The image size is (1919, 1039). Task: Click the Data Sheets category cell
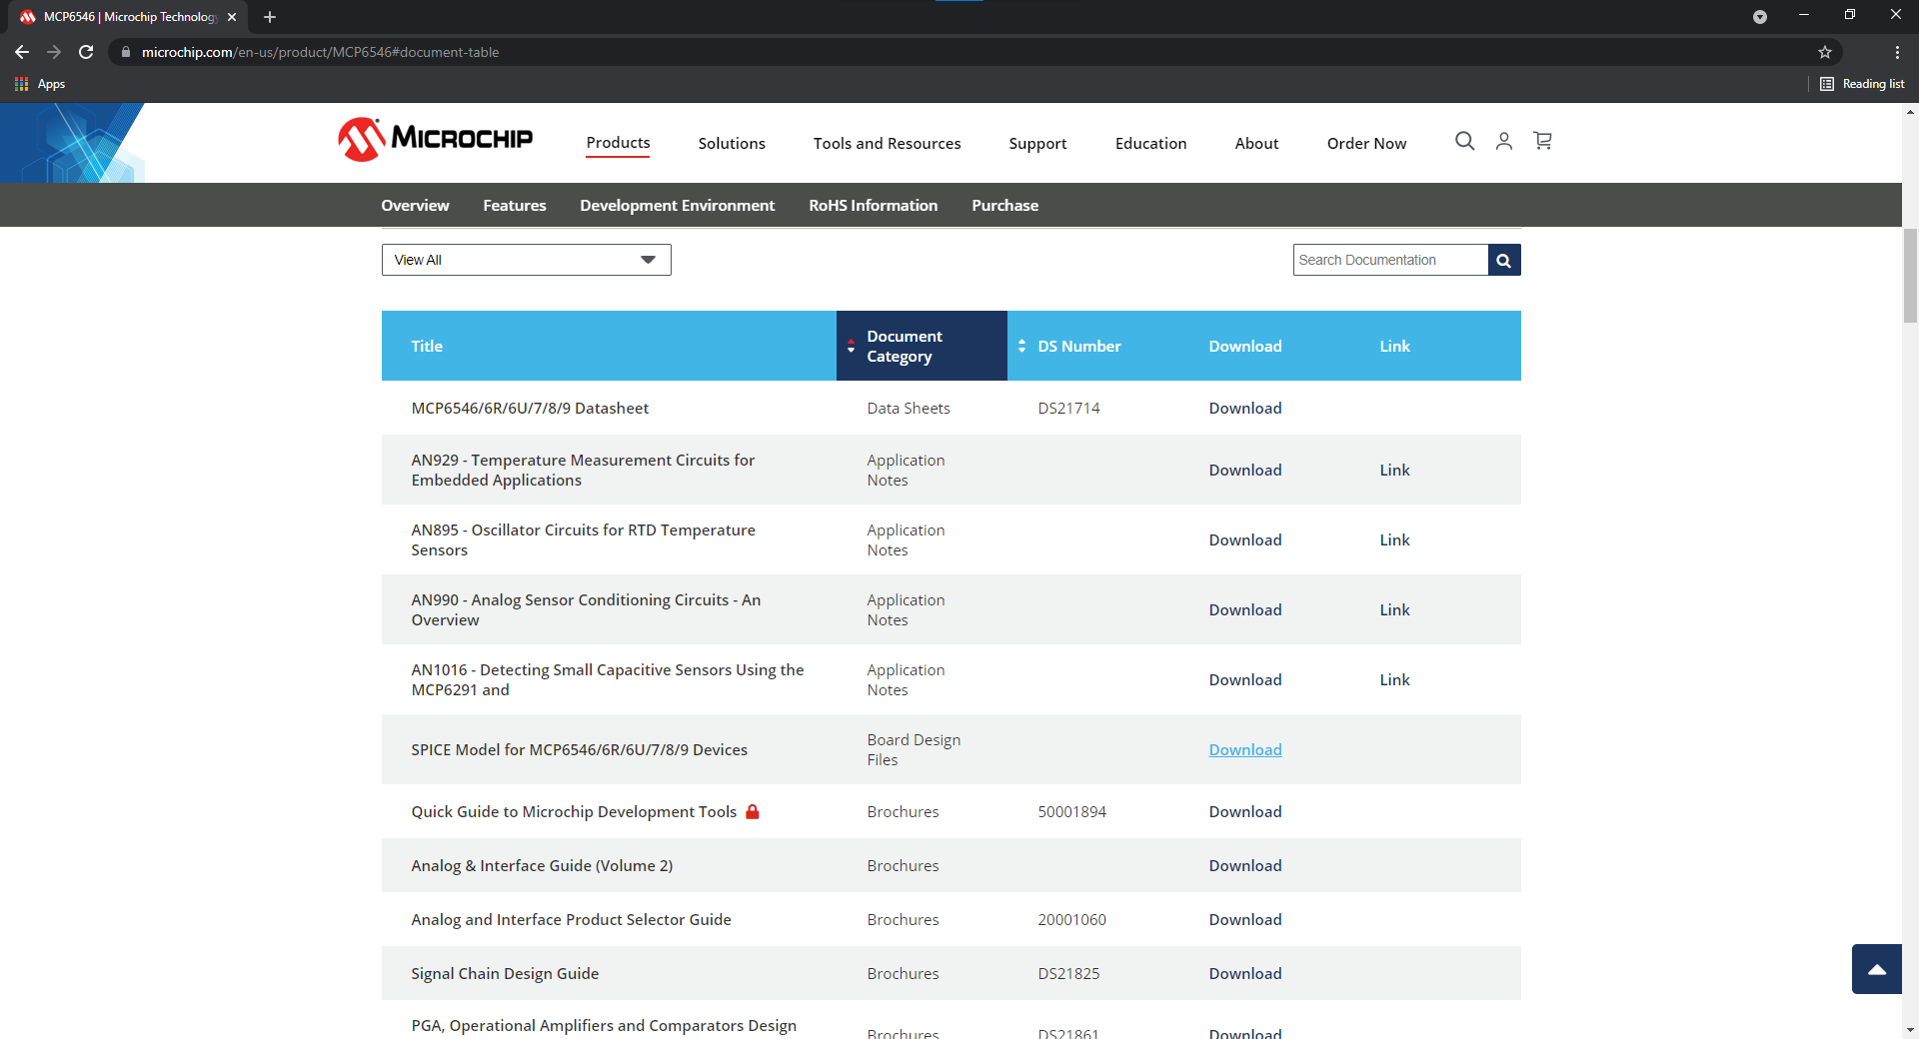click(x=909, y=408)
